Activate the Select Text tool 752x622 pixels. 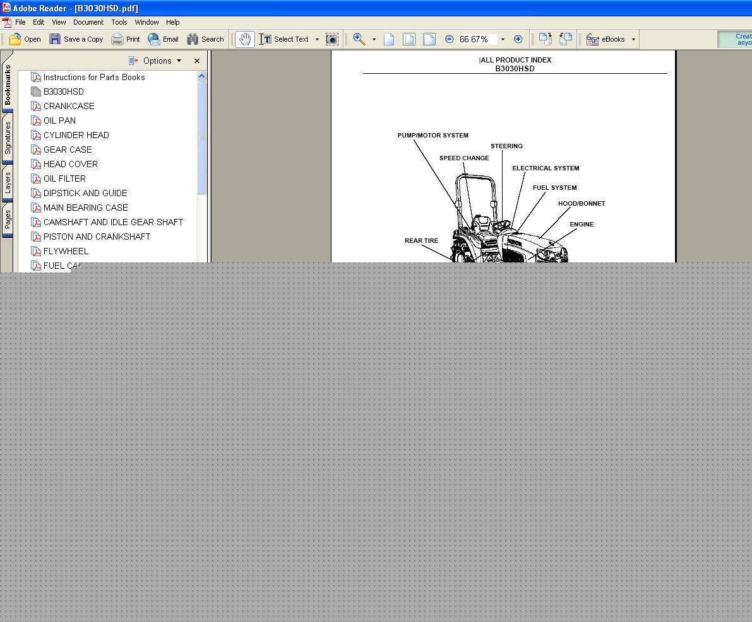284,39
